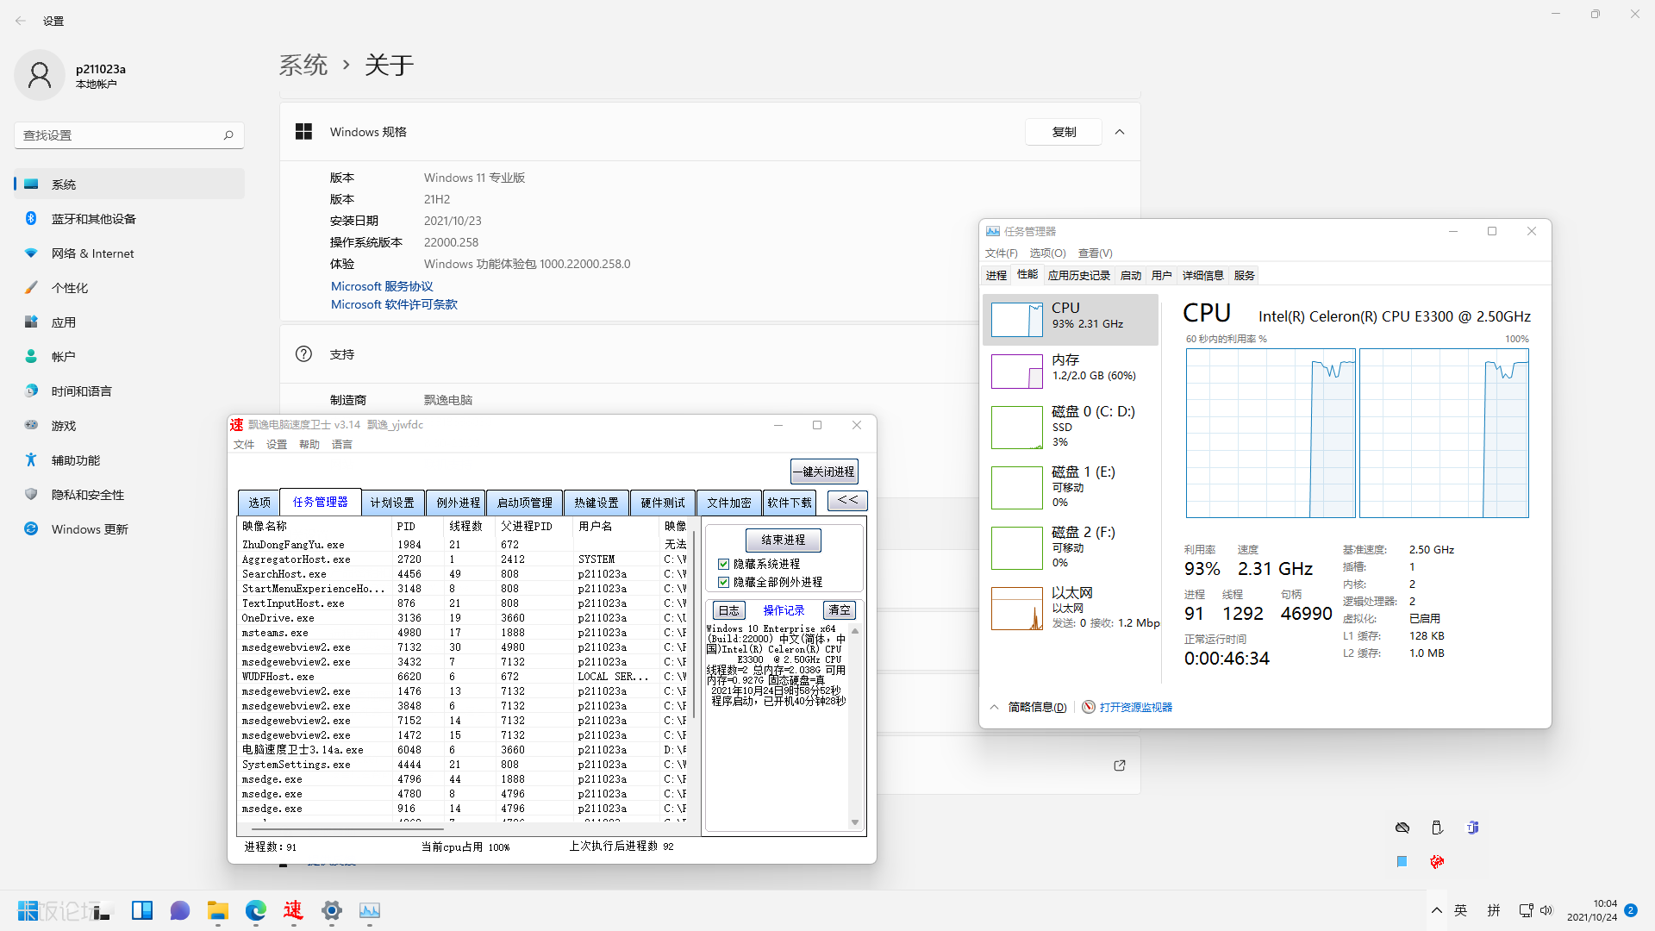Click the Personalization brush icon
This screenshot has height=931, width=1655.
[31, 288]
